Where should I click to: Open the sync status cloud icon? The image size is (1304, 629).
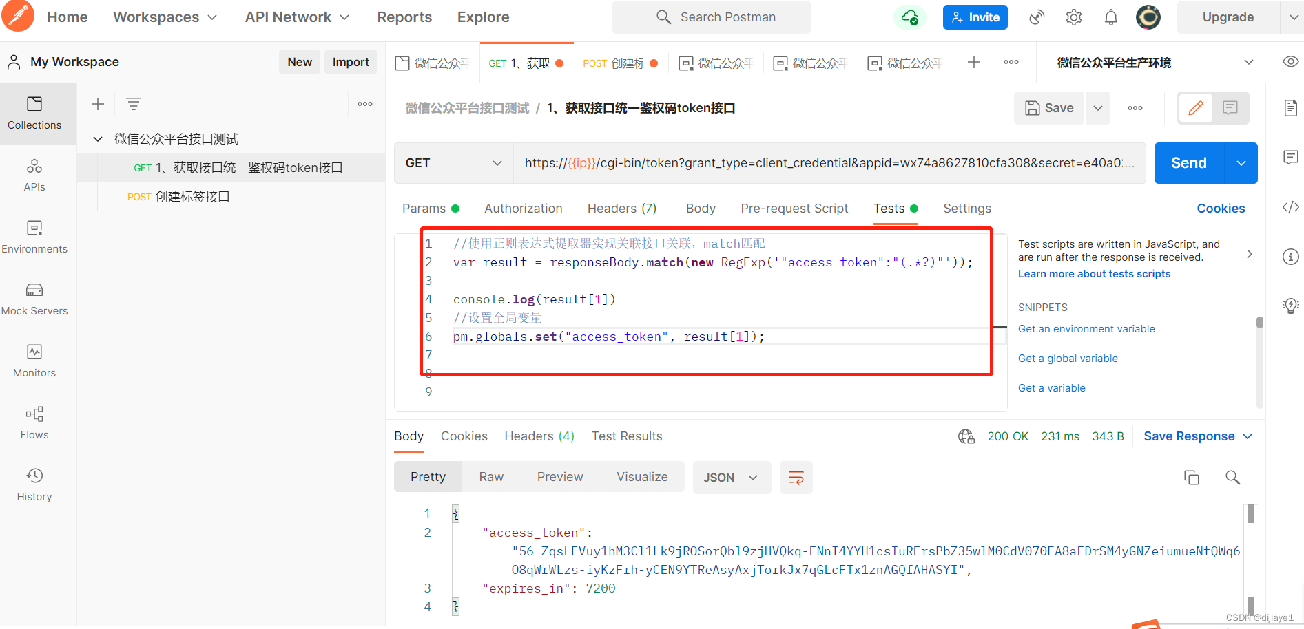(x=910, y=17)
